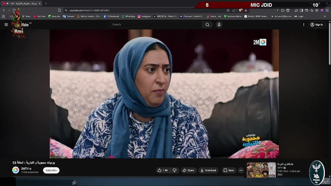Dislike the video with thumbs-down icon
Screen dimensions: 331x186
pos(175,170)
